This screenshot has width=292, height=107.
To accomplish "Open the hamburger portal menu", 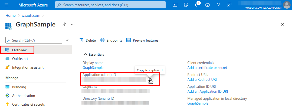I will point(6,5).
